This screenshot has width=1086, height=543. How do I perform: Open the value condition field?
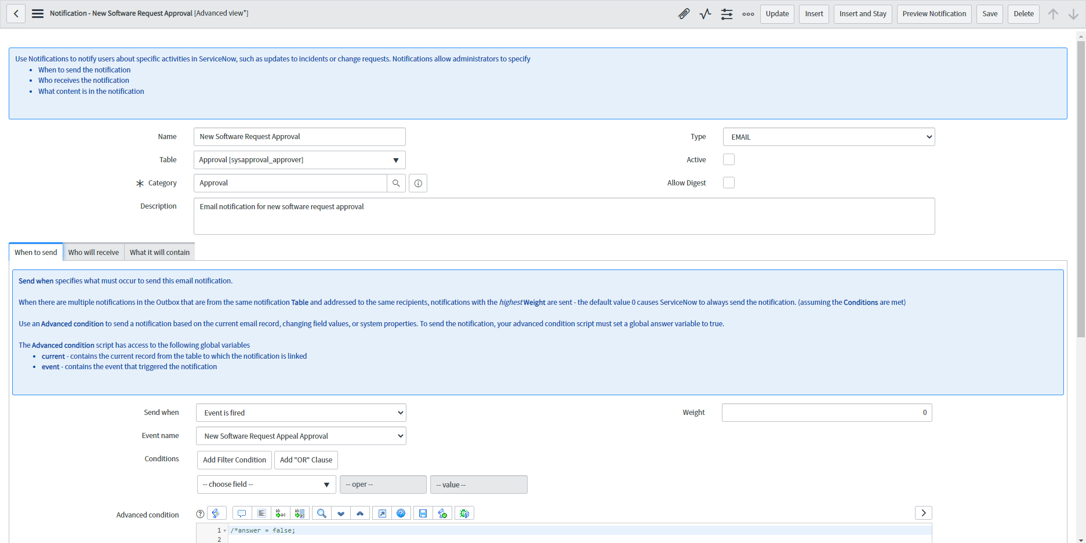479,484
